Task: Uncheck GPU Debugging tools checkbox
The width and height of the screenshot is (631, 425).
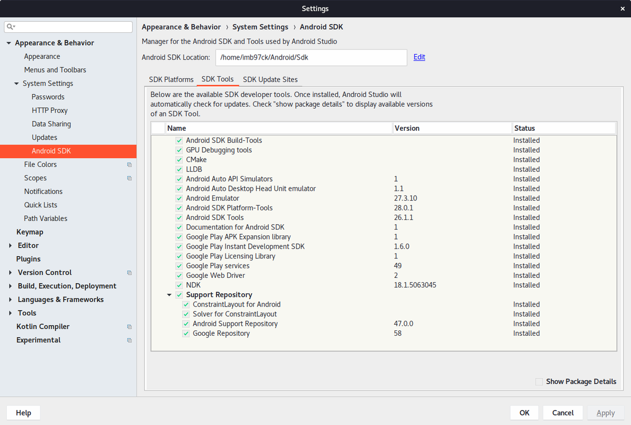Action: (179, 150)
